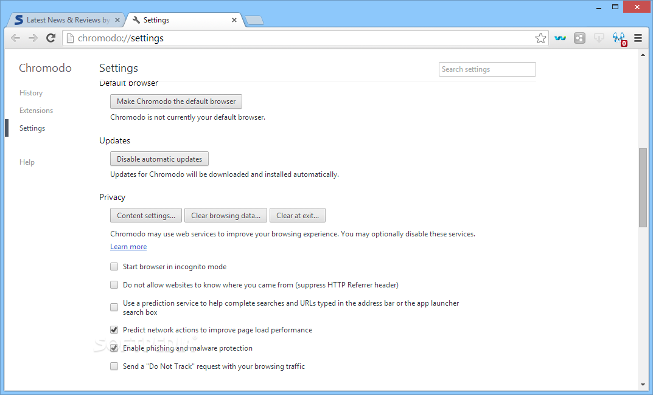Disable phishing and malware protection
The height and width of the screenshot is (395, 653).
click(x=114, y=348)
